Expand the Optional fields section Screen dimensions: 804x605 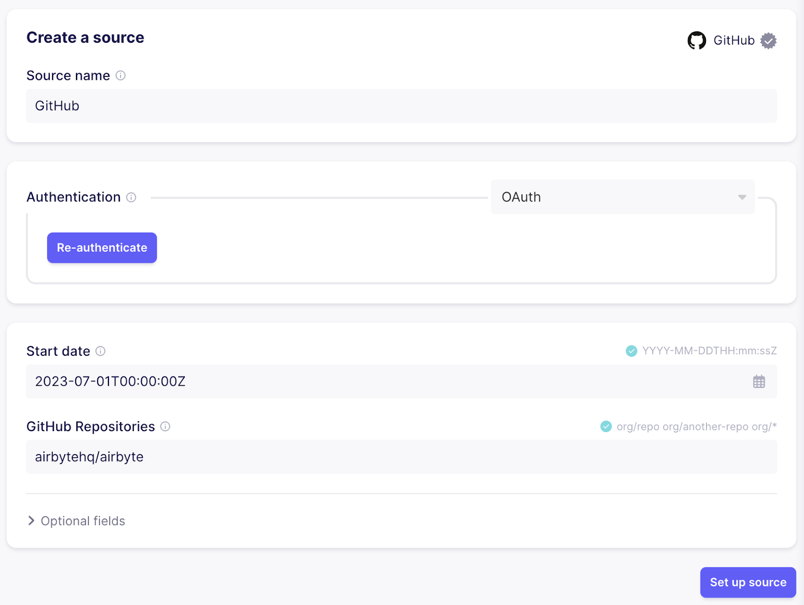pos(31,521)
